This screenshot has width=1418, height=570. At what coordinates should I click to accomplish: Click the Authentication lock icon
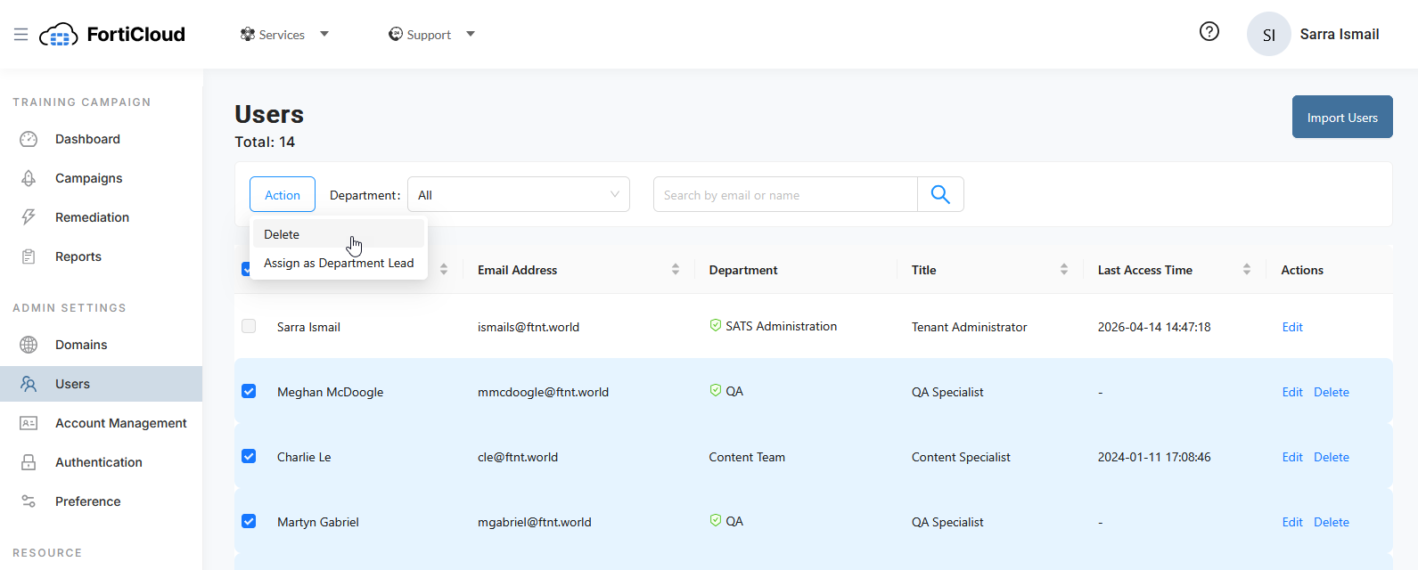[29, 462]
